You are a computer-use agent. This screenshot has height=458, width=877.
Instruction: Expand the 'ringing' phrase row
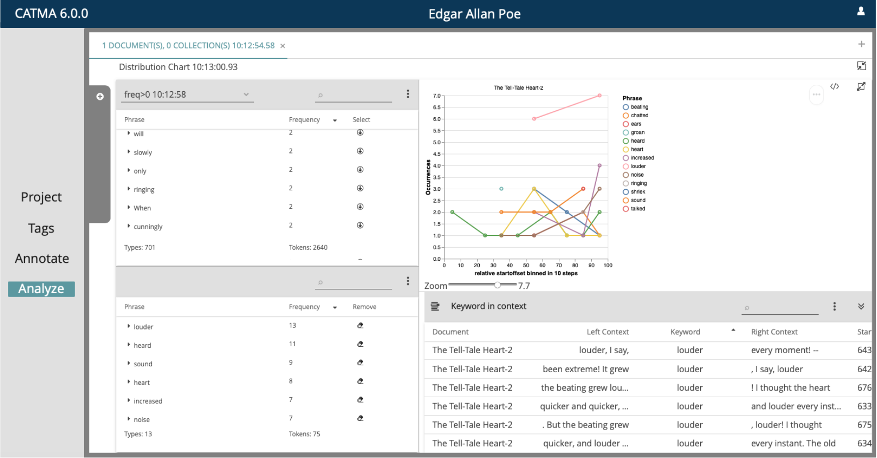[129, 189]
